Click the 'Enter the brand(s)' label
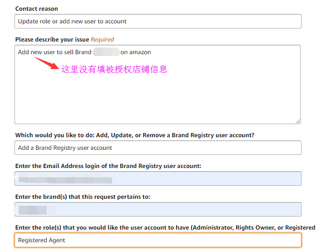The image size is (316, 252). (83, 197)
